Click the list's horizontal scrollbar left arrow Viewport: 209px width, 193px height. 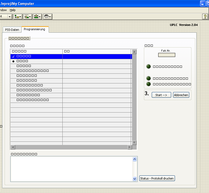click(13, 147)
